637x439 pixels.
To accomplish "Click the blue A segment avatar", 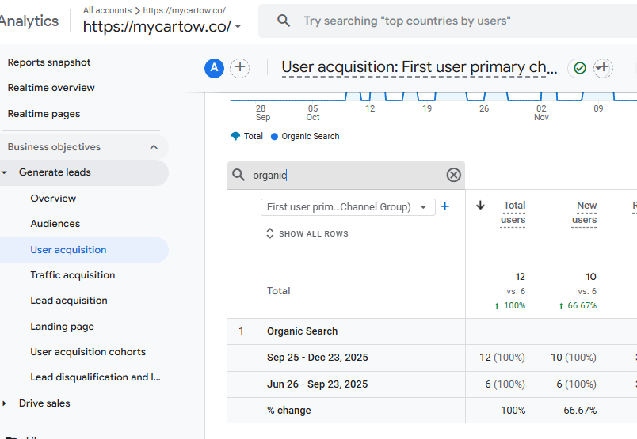I will [214, 68].
